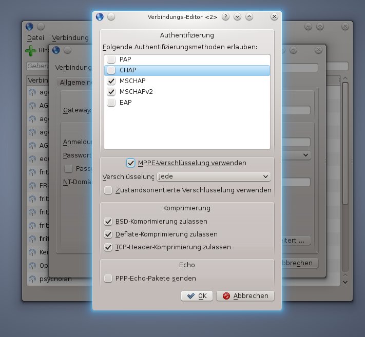365x337 pixels.
Task: Click the red cancel icon on Abbrechen
Action: click(226, 296)
